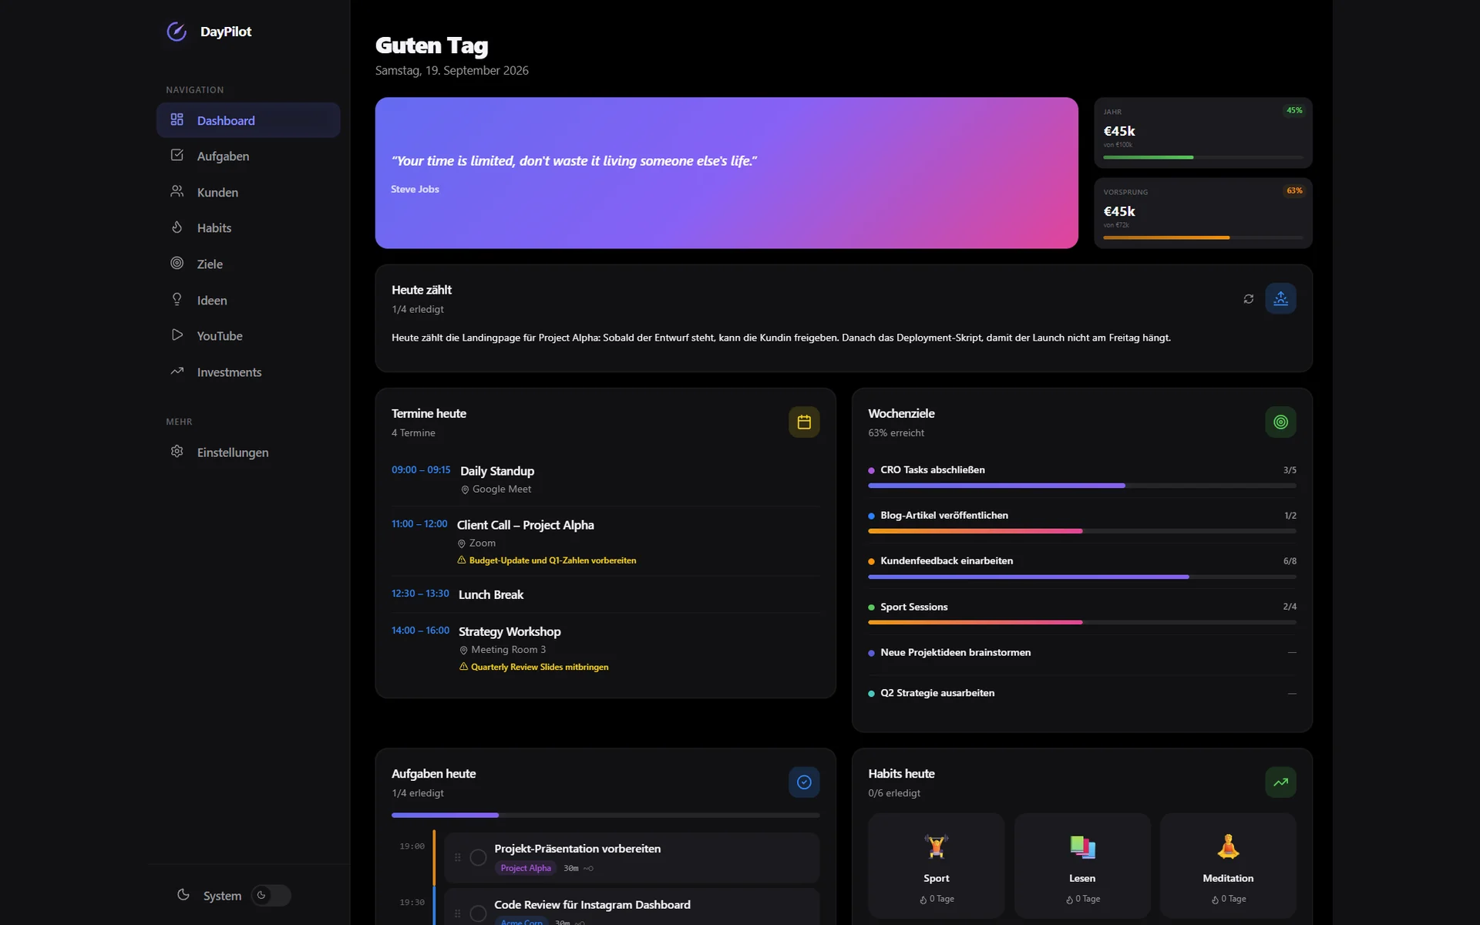
Task: Open the Daily Standup appointment
Action: [x=605, y=479]
